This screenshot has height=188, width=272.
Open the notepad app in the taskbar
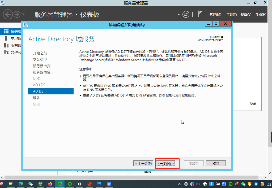(11, 184)
